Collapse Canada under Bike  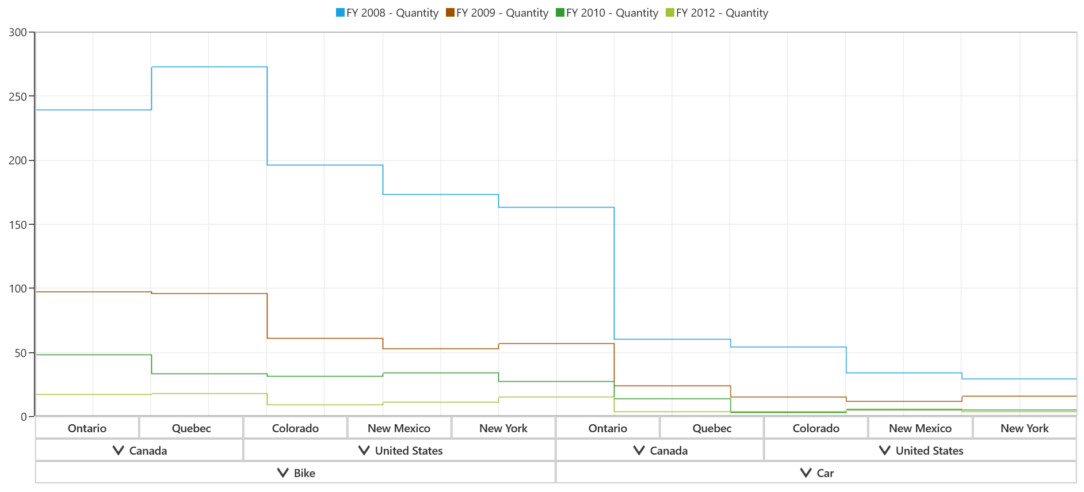click(x=119, y=451)
